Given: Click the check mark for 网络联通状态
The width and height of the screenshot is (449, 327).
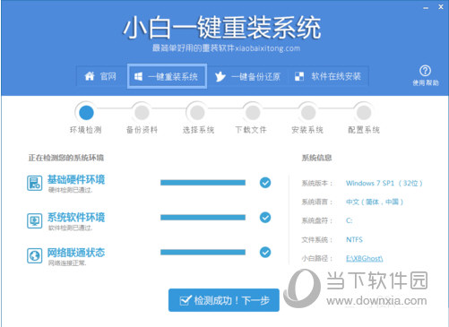Looking at the screenshot, I should tap(265, 253).
